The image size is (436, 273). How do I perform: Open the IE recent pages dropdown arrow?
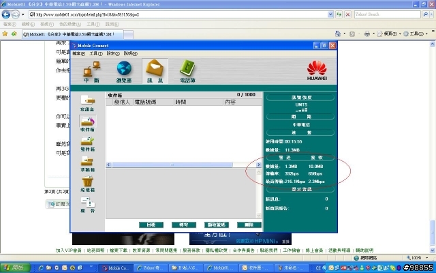point(22,14)
